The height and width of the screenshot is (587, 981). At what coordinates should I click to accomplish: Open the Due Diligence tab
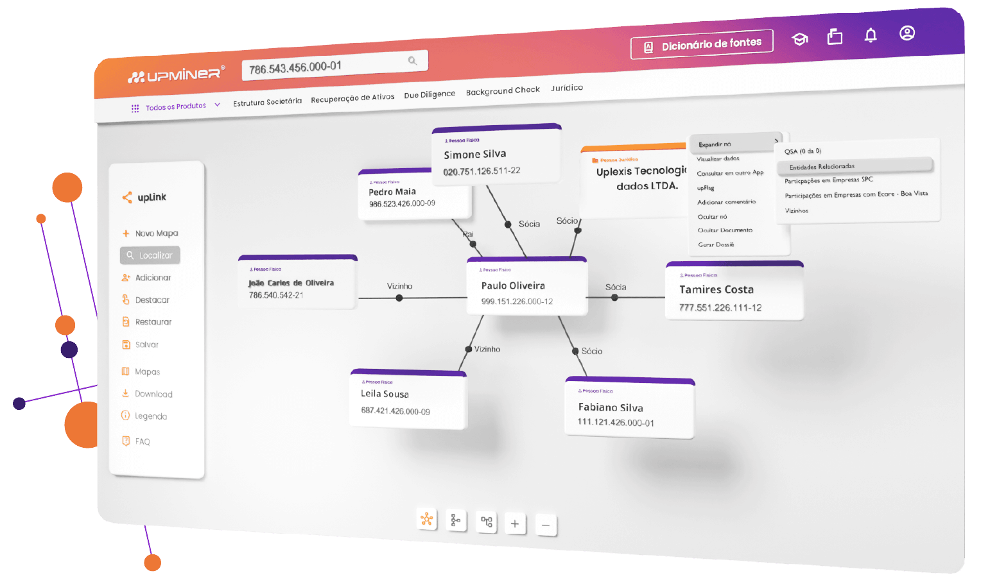point(430,94)
